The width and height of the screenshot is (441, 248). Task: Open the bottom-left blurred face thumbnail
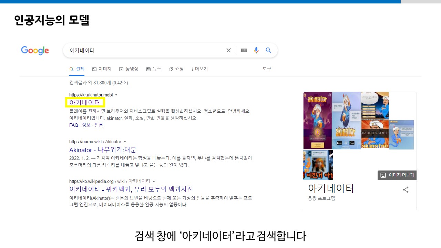pos(318,165)
